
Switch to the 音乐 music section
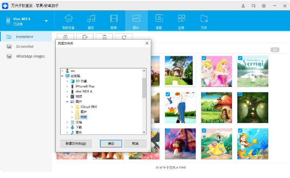pyautogui.click(x=91, y=21)
